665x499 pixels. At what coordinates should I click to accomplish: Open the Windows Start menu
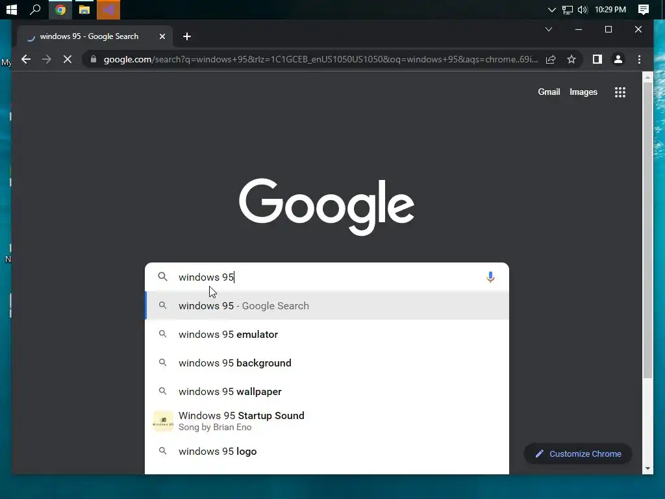point(12,9)
